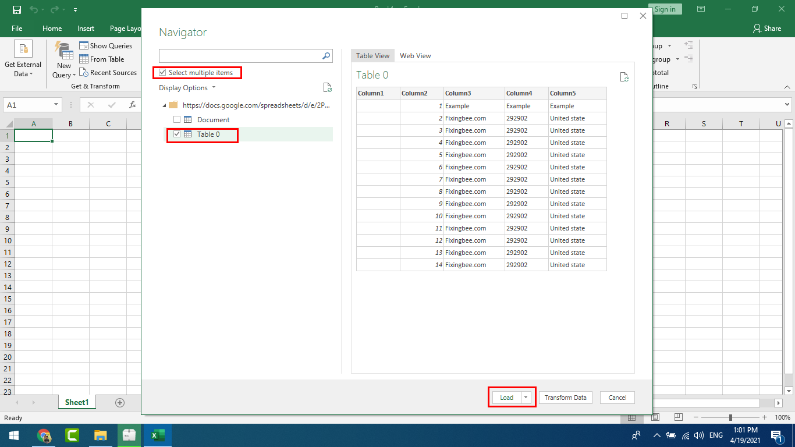
Task: Click the Recent Sources icon
Action: (x=84, y=73)
